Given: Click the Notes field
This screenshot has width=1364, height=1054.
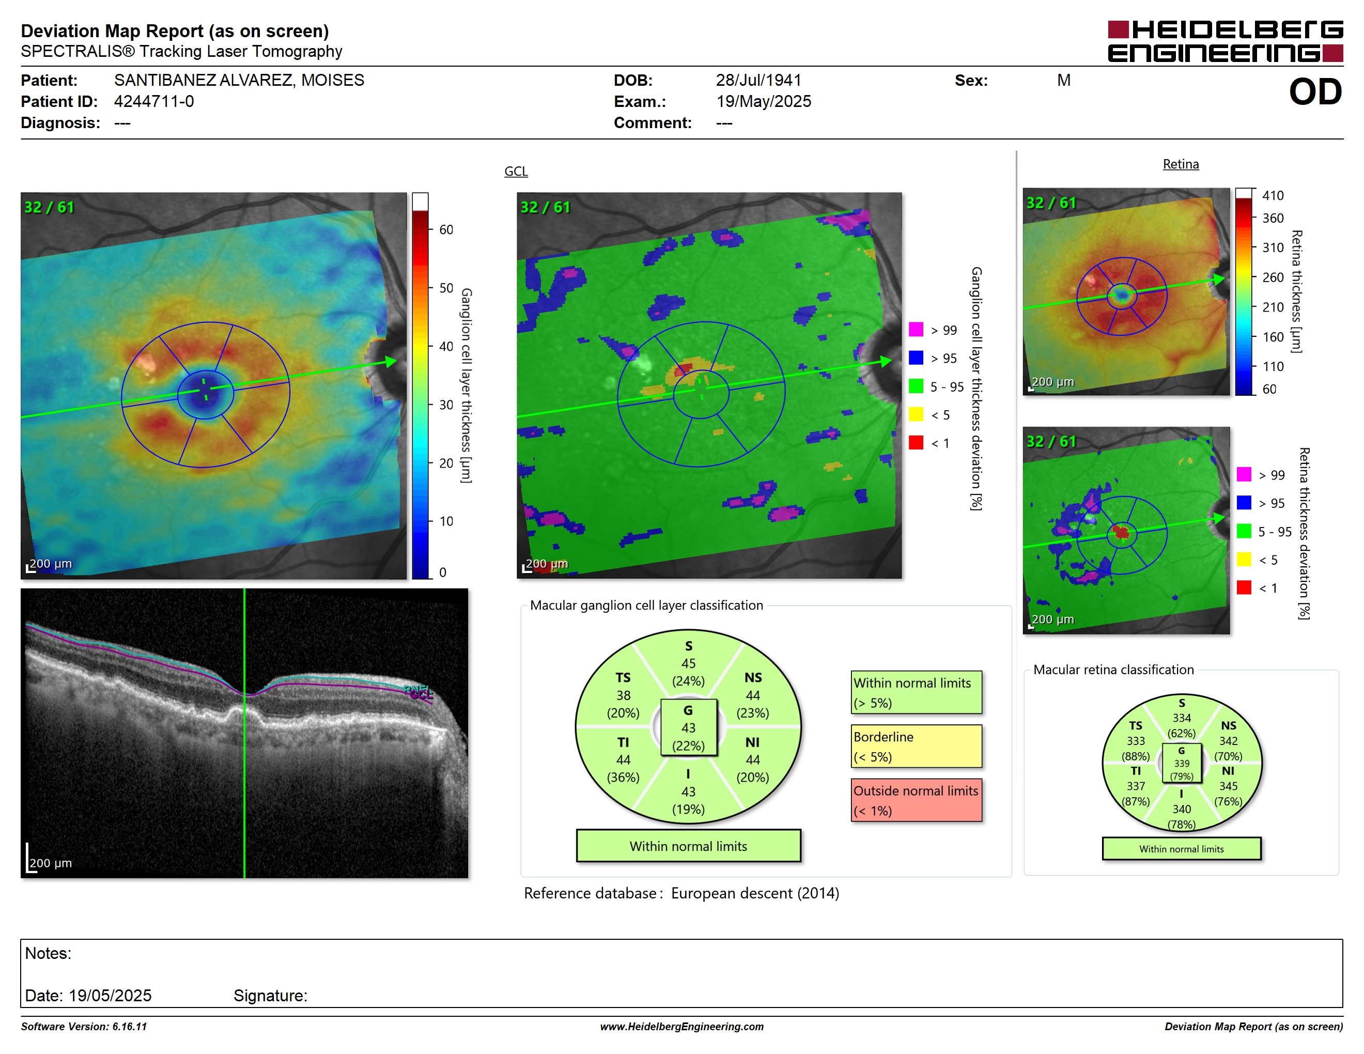Looking at the screenshot, I should [681, 973].
